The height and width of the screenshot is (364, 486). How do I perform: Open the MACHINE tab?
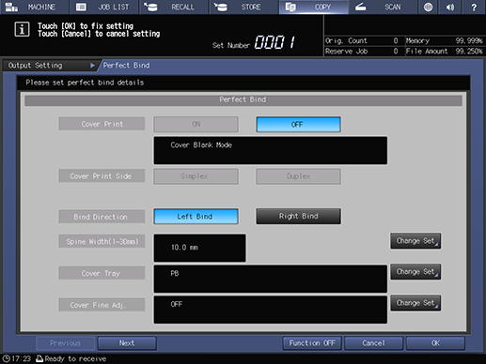(x=34, y=7)
